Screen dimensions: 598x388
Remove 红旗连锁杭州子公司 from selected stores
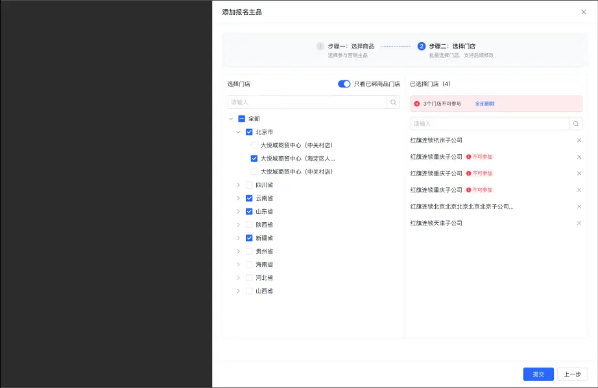click(x=579, y=140)
